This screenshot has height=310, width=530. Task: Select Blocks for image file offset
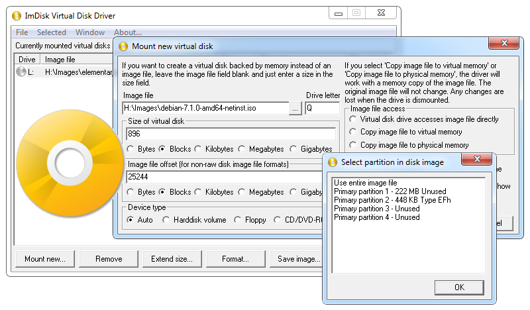[x=175, y=192]
